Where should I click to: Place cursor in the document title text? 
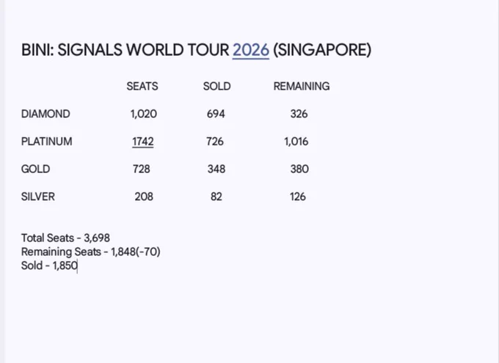(x=196, y=51)
